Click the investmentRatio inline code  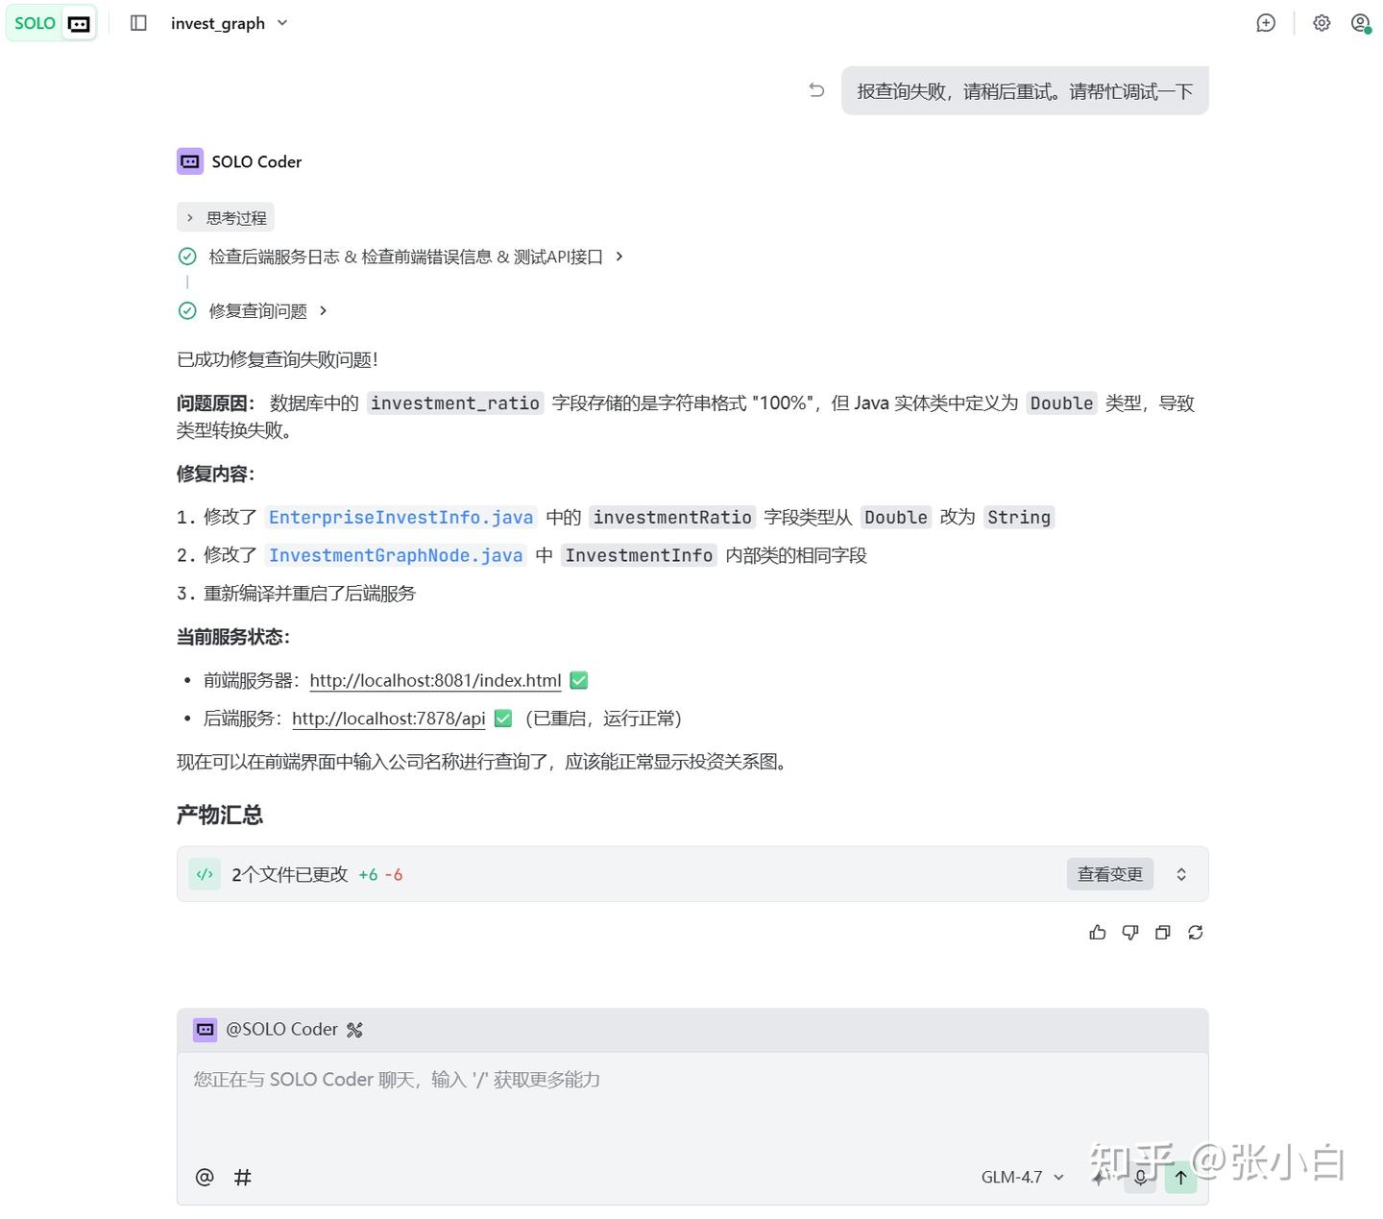pos(672,517)
